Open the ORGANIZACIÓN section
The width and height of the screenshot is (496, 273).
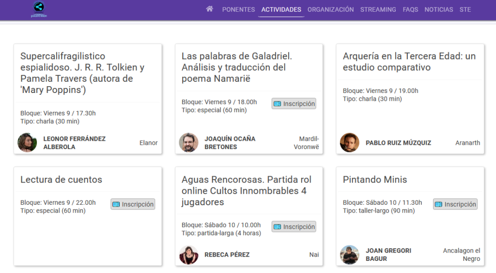click(330, 10)
